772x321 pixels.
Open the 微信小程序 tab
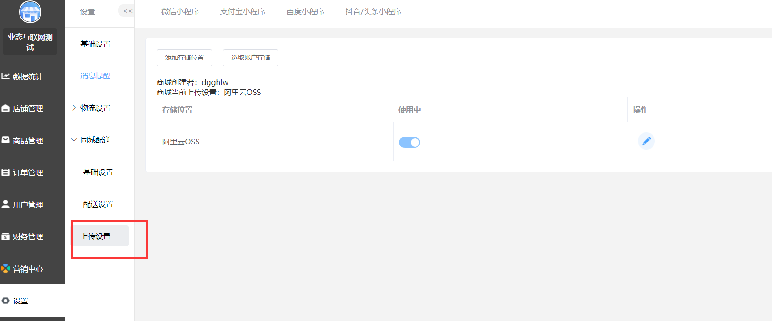(180, 11)
